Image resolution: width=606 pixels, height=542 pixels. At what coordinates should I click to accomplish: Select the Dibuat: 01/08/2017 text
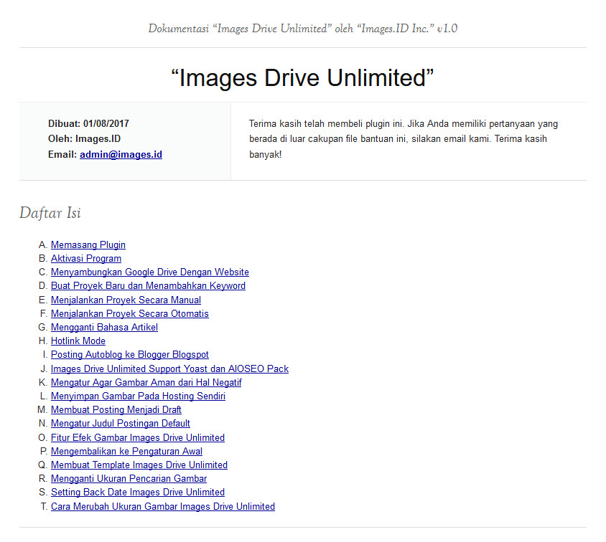[88, 124]
